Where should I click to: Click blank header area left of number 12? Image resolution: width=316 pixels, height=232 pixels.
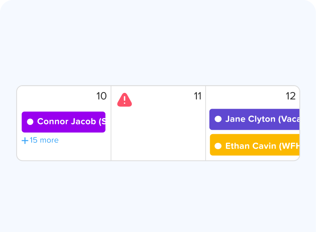(x=243, y=96)
